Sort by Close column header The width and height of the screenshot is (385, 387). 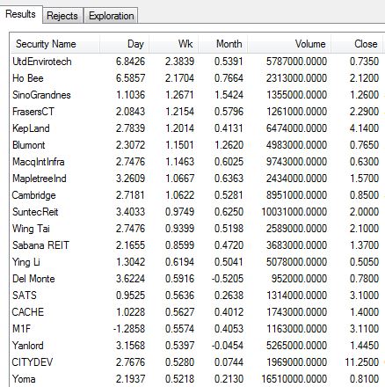coord(357,44)
